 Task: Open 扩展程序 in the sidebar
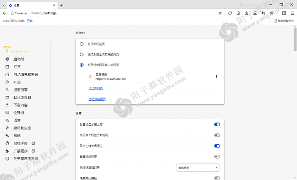tap(20, 151)
